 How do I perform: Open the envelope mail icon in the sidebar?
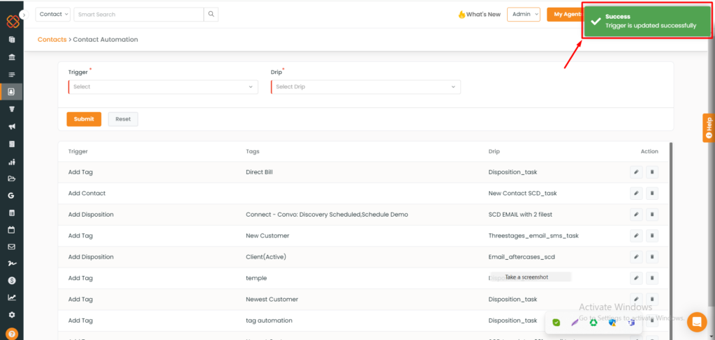coord(12,247)
